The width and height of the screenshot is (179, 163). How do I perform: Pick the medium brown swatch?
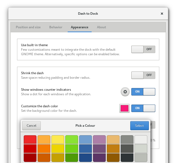[x=113, y=149]
